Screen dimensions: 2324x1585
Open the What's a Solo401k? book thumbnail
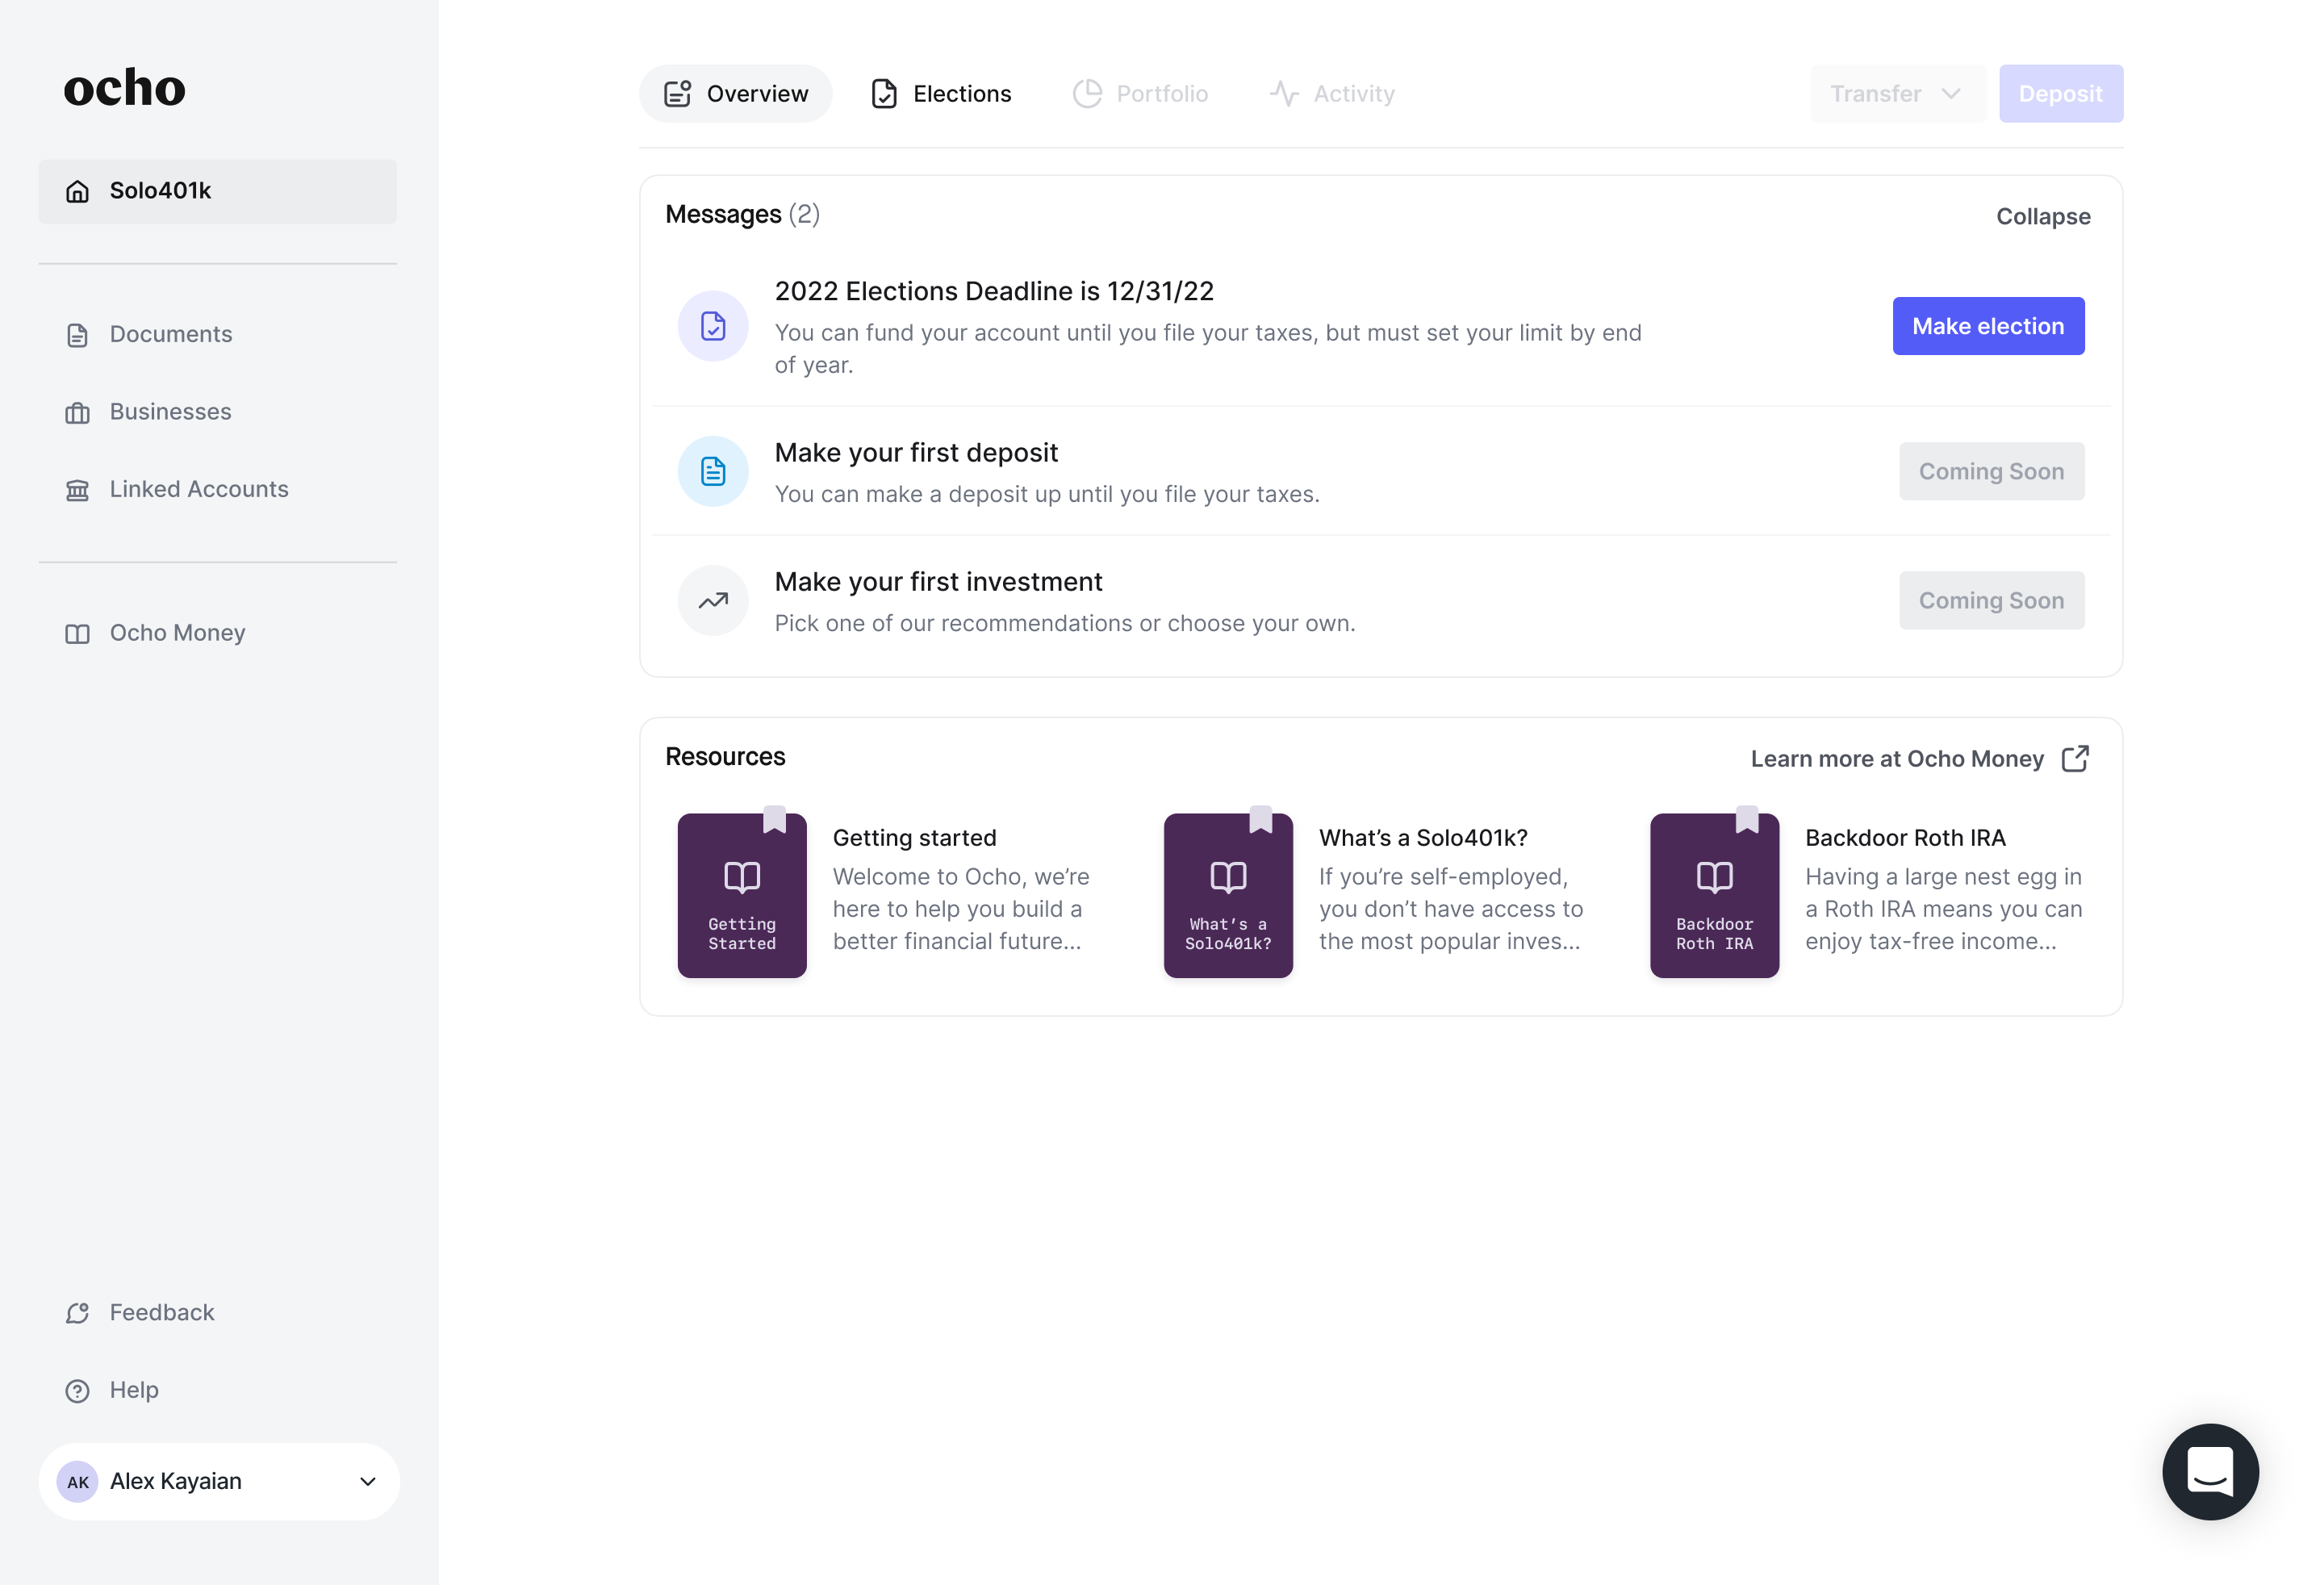pos(1228,895)
